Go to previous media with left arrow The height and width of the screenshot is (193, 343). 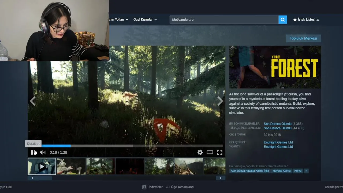tap(33, 101)
